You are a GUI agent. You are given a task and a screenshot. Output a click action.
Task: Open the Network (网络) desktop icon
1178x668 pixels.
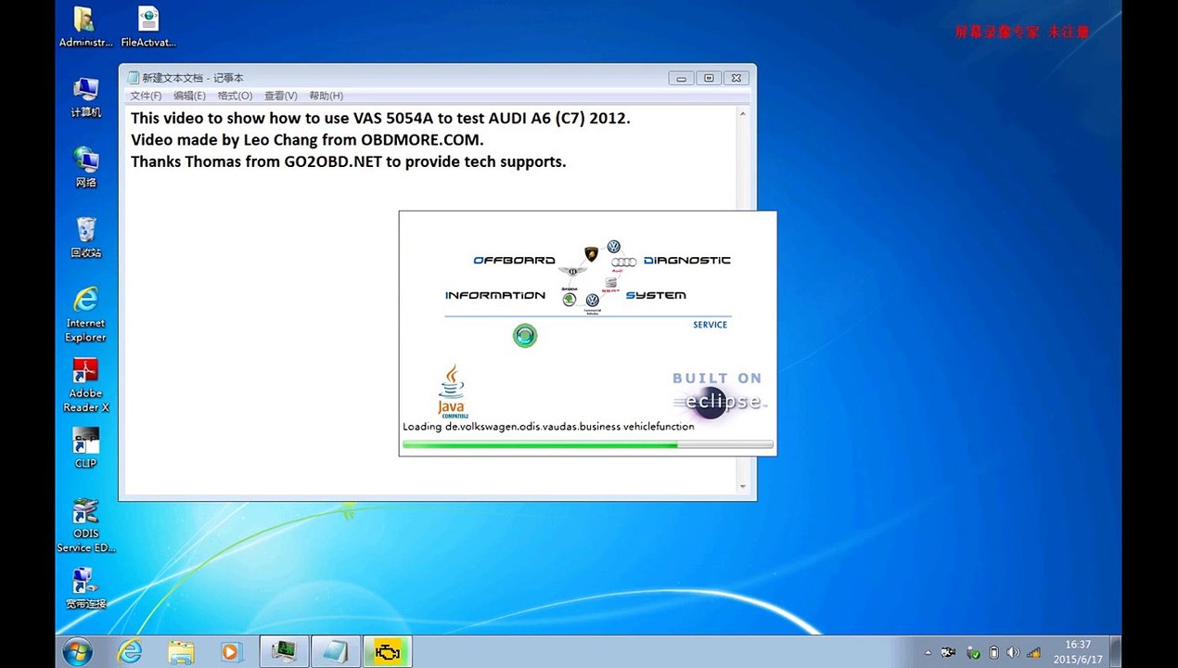point(85,167)
